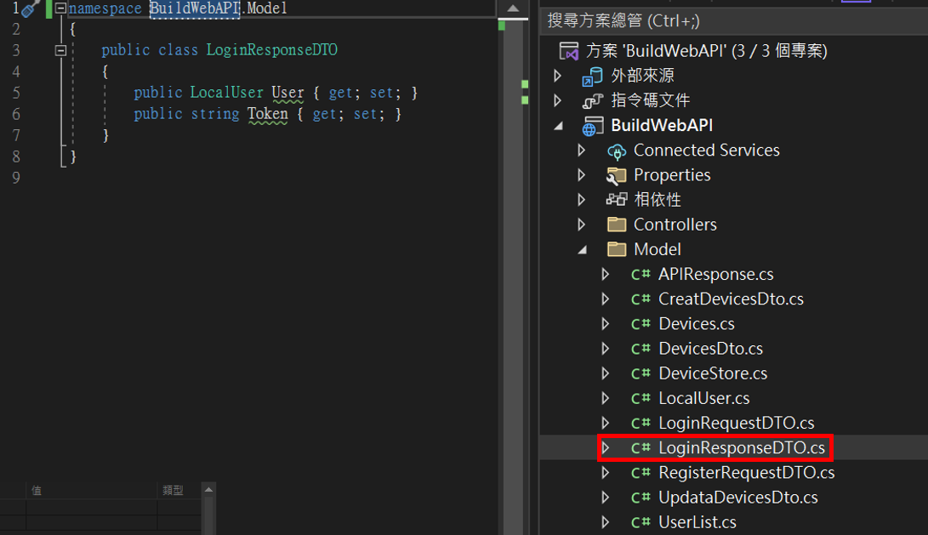Click the C# icon of UpdataDevicesDto.cs
Viewport: 928px width, 535px height.
click(641, 498)
